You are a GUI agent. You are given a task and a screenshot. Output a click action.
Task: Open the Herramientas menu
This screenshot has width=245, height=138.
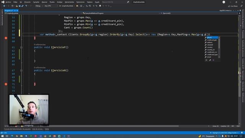69,2
